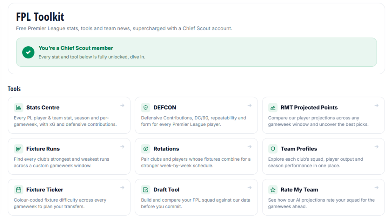Click the Draft Tool checkbox-style icon
This screenshot has width=388, height=222.
tap(145, 190)
